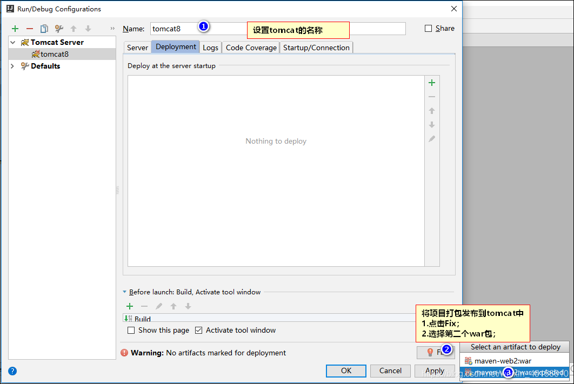Click the OK button
Image resolution: width=574 pixels, height=384 pixels.
coord(346,371)
